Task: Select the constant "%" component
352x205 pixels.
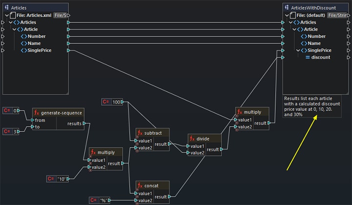Action: [99, 200]
